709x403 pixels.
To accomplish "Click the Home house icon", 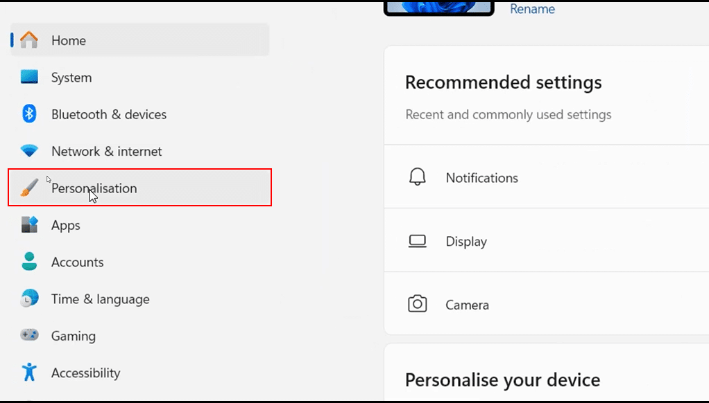I will pos(29,40).
